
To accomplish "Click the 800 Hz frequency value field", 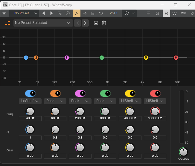I will (x=105, y=118).
